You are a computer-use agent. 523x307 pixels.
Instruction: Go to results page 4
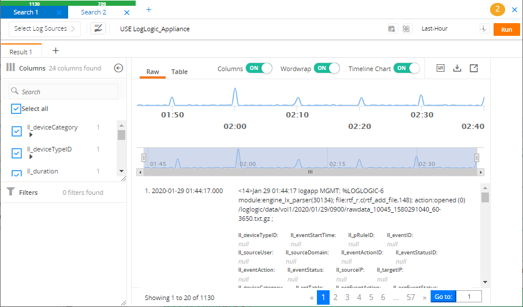(x=359, y=297)
